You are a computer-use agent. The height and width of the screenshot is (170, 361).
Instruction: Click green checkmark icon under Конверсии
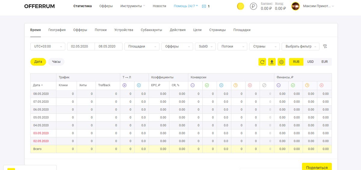(207, 85)
